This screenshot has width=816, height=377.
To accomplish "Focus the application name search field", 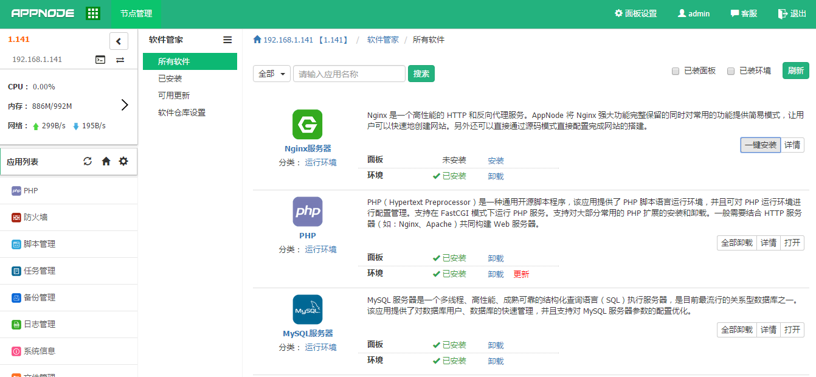I will point(349,74).
